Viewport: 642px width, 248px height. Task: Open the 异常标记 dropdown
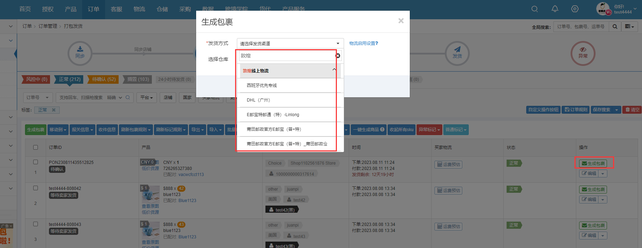coord(429,130)
